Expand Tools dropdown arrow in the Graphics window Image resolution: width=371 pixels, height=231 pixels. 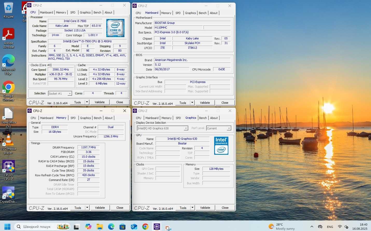click(193, 208)
